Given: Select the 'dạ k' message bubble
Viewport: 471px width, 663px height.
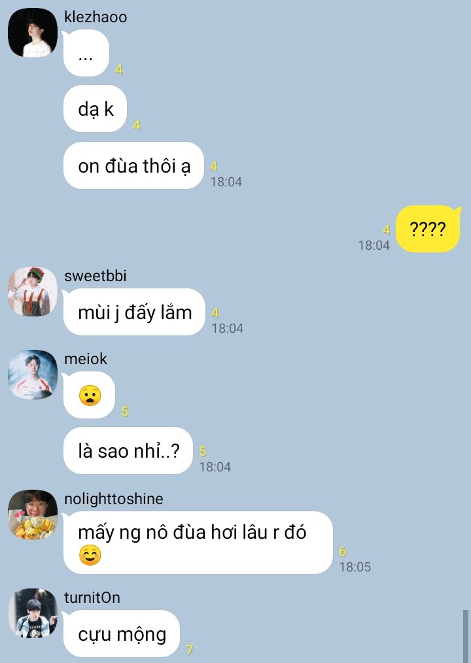Looking at the screenshot, I should 96,109.
